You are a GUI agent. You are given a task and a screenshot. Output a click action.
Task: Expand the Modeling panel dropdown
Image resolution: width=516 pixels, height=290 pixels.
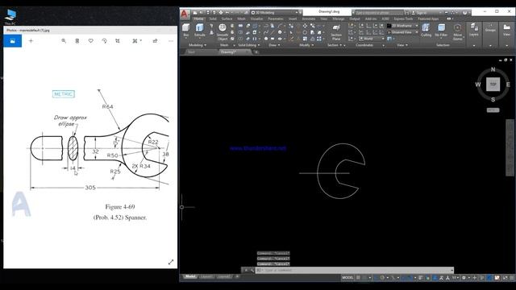pos(198,45)
